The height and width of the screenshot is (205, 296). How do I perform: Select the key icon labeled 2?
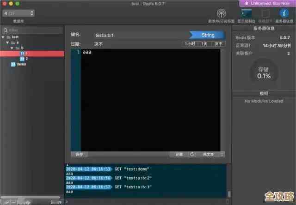tap(22, 59)
